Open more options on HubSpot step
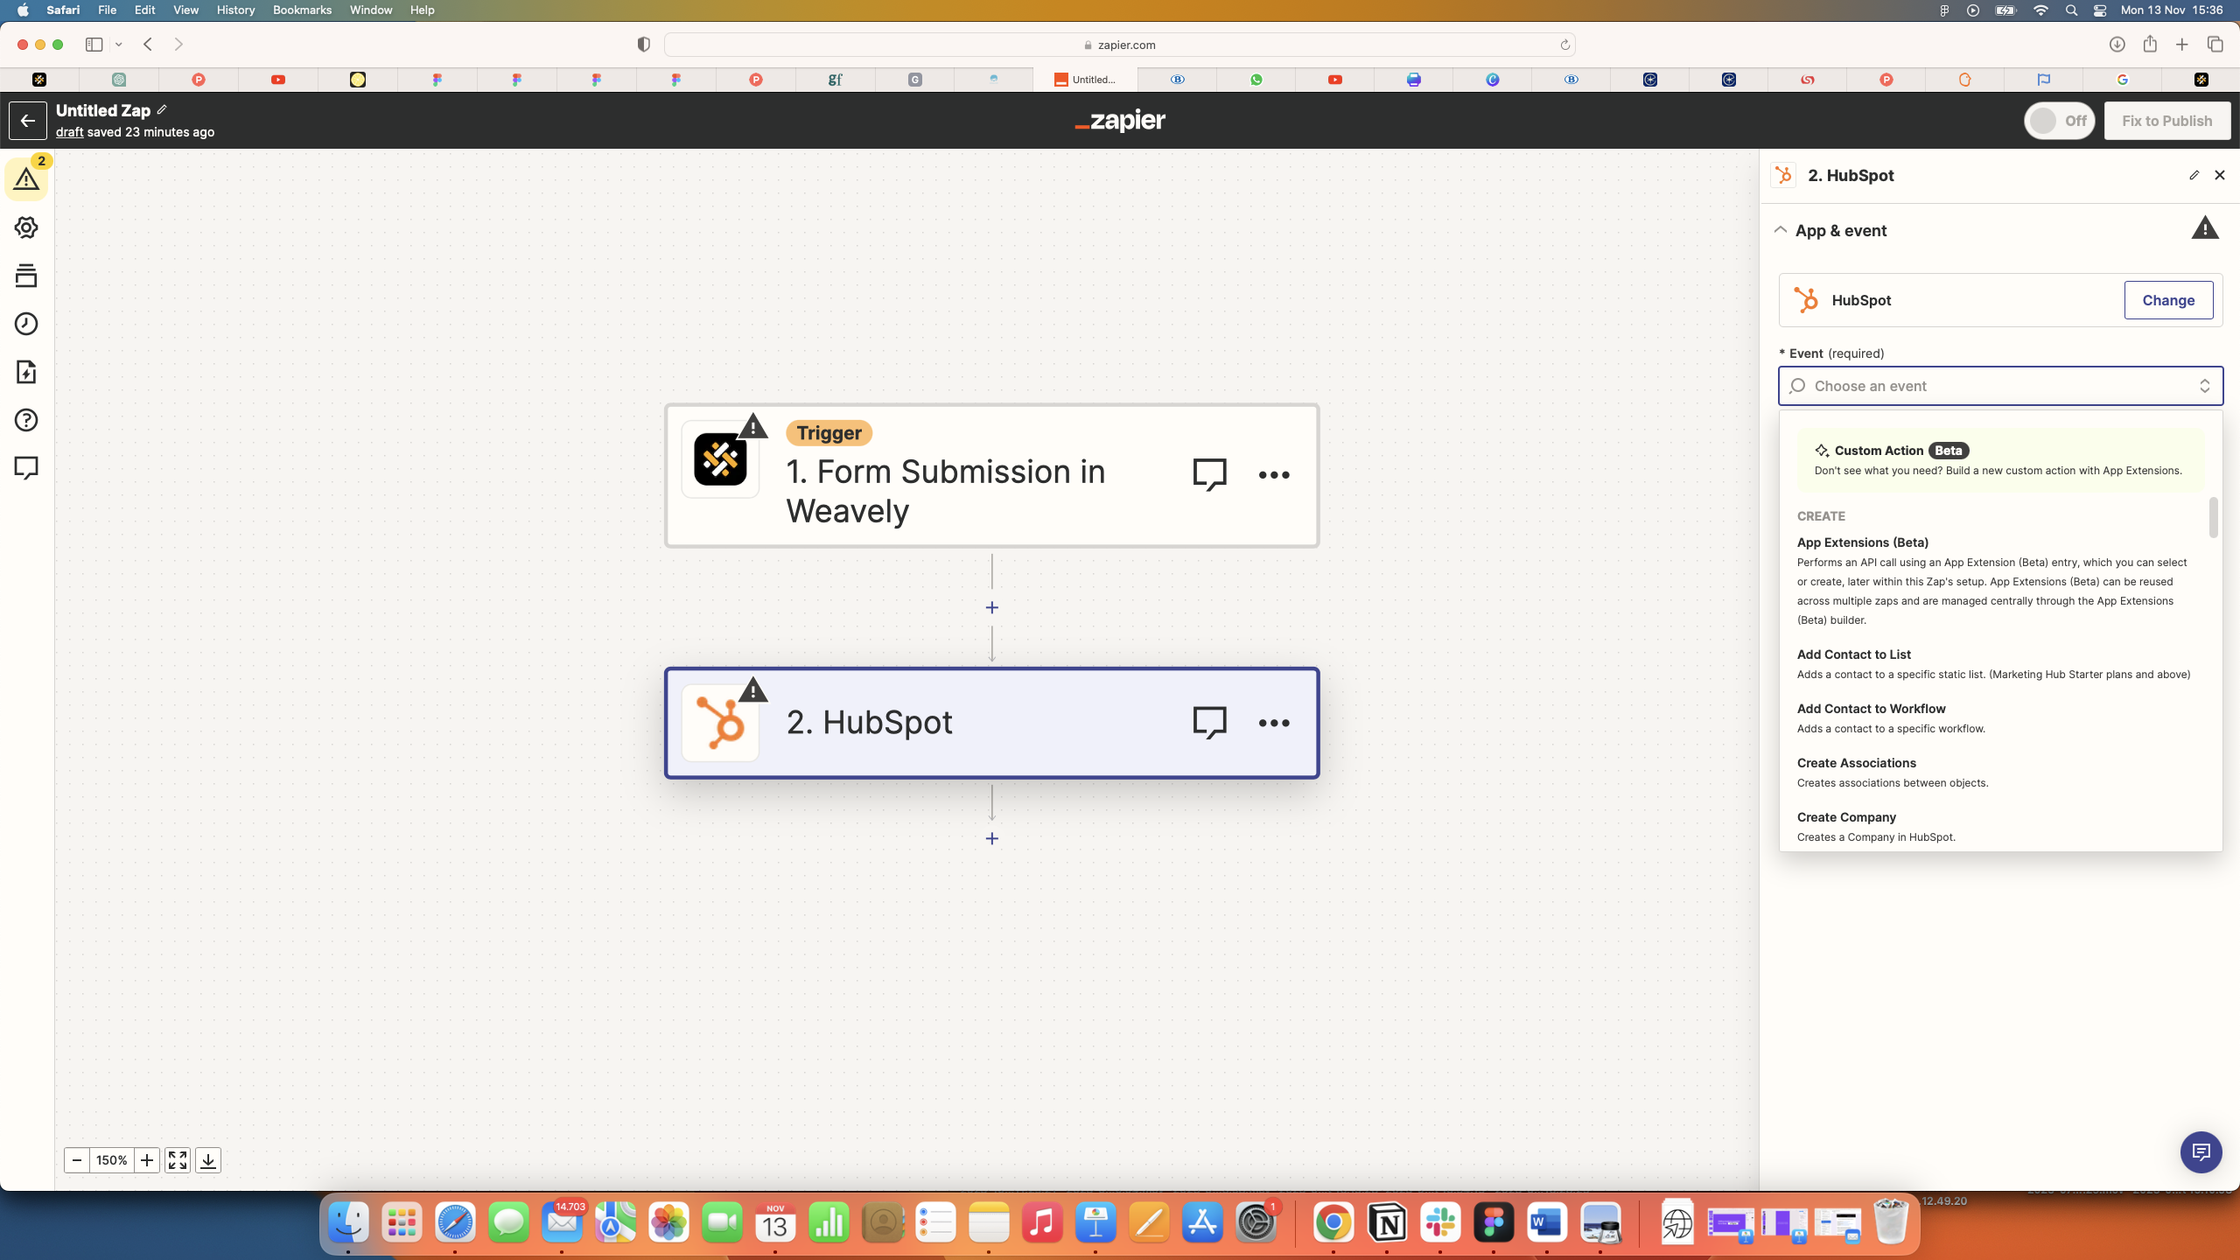This screenshot has width=2240, height=1260. pyautogui.click(x=1274, y=723)
